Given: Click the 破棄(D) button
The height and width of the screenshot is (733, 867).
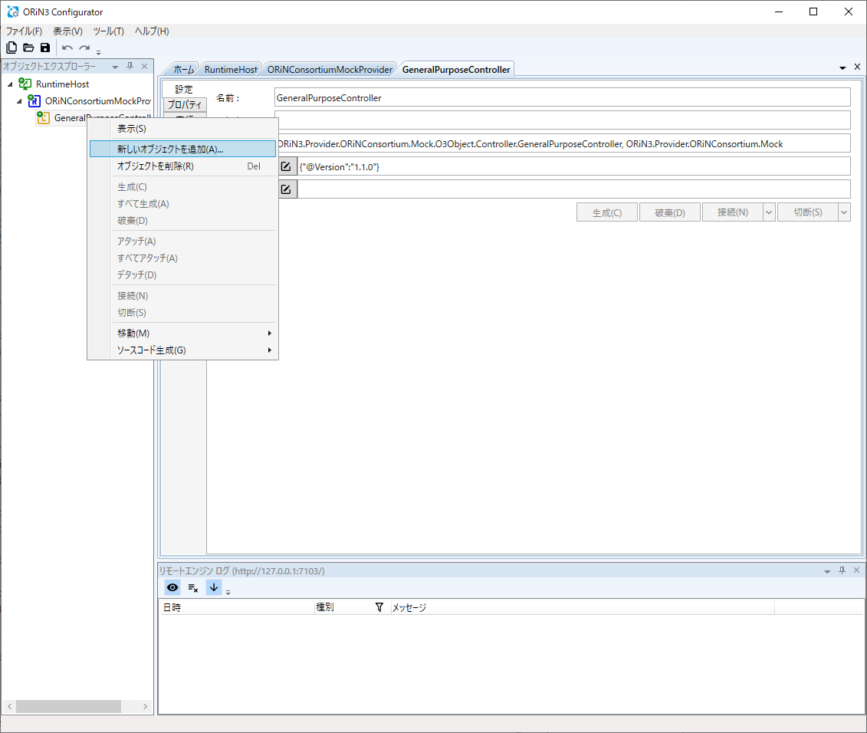Looking at the screenshot, I should coord(670,212).
